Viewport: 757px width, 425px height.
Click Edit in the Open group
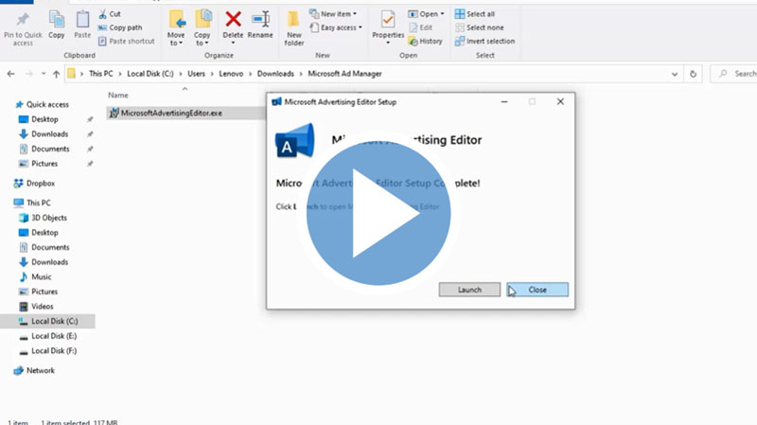420,27
